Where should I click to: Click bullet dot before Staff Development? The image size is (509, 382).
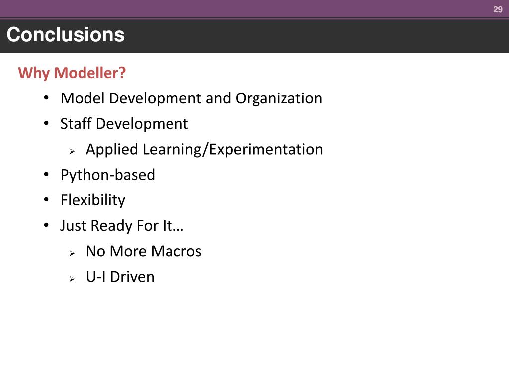pyautogui.click(x=46, y=123)
